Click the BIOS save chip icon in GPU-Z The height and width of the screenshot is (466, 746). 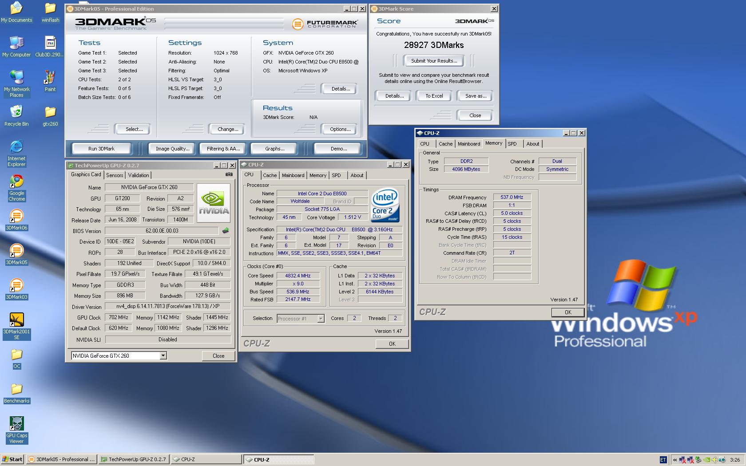coord(226,231)
